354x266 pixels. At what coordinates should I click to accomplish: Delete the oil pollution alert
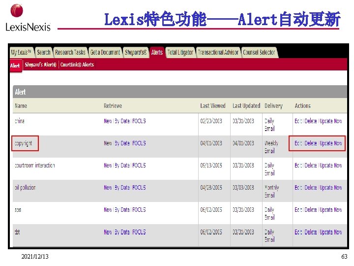311,188
